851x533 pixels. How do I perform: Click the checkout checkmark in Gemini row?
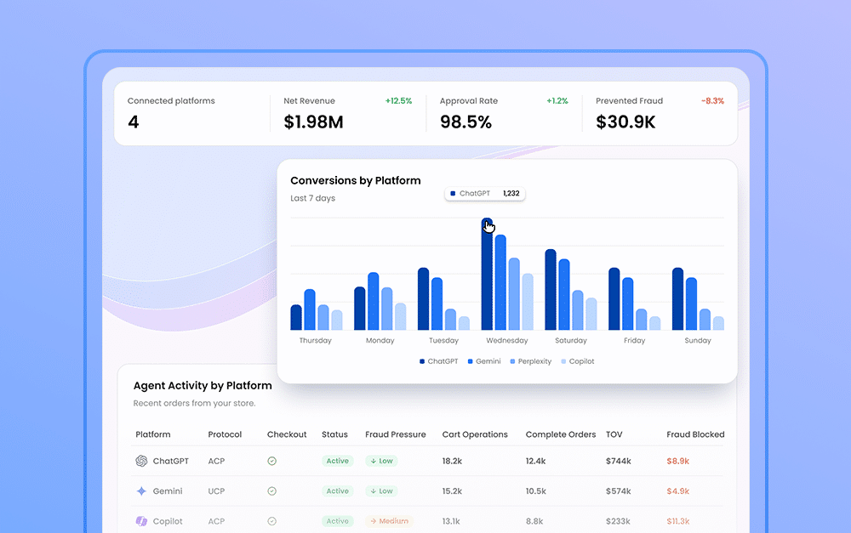point(271,491)
